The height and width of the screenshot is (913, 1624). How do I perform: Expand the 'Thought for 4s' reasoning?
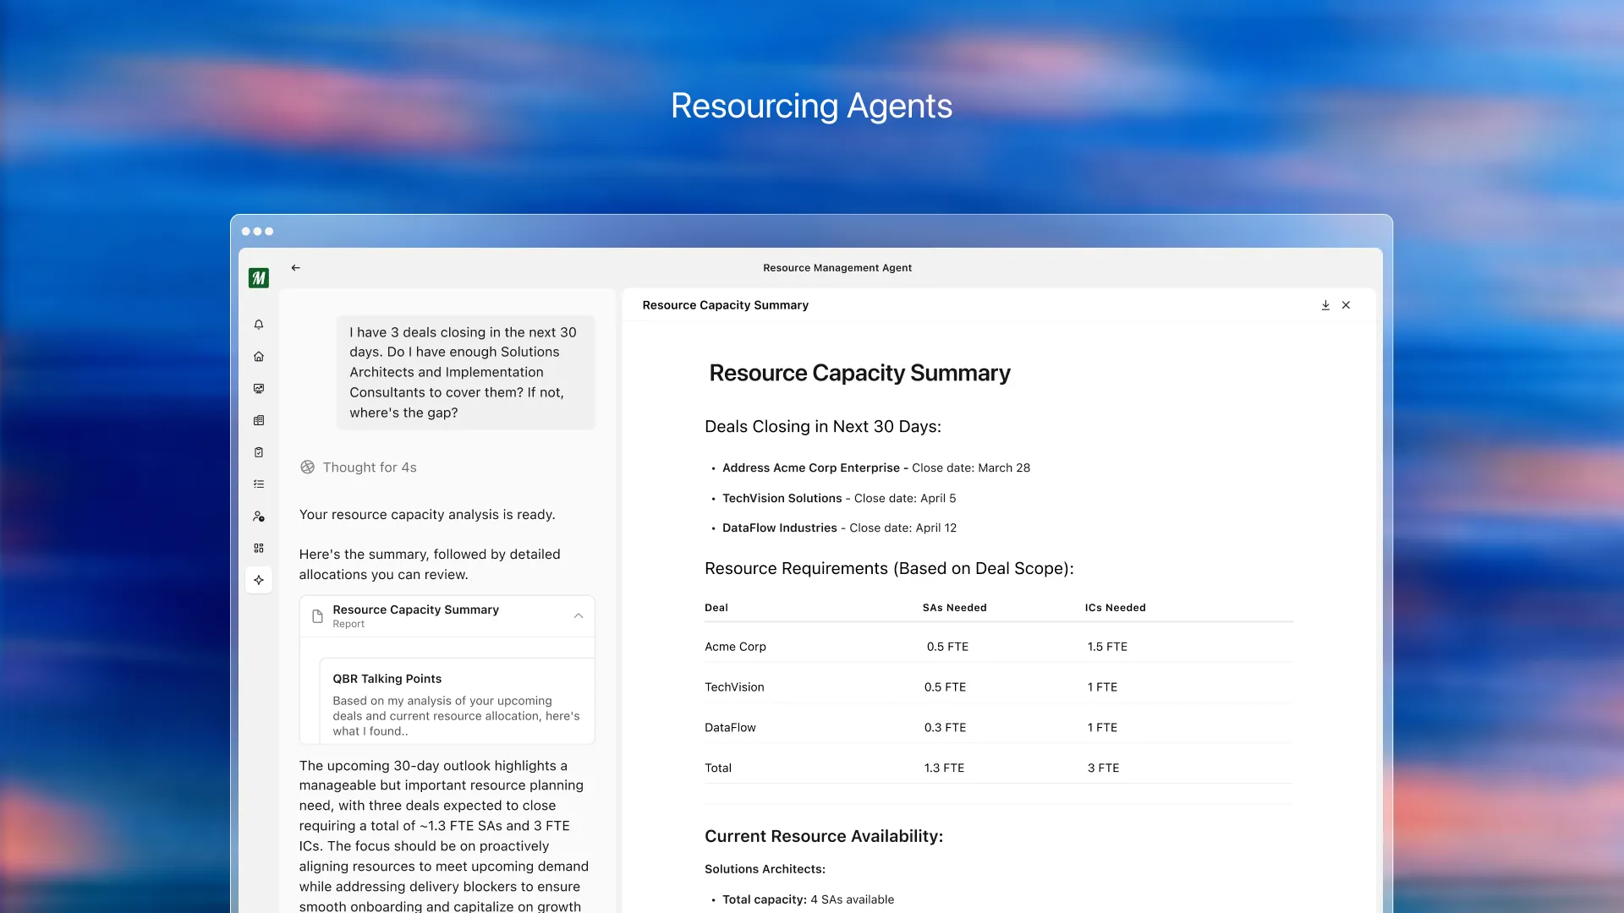(369, 467)
